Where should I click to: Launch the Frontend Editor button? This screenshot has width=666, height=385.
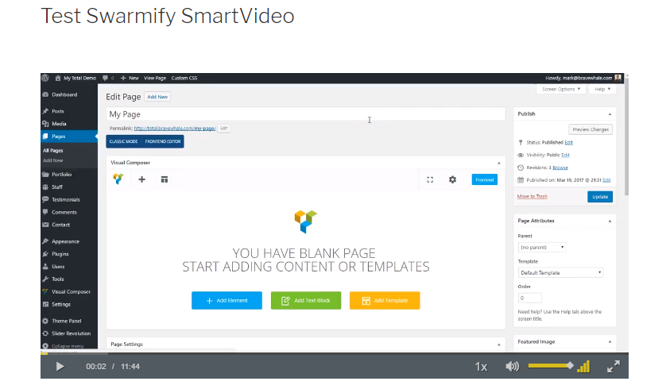pyautogui.click(x=163, y=141)
